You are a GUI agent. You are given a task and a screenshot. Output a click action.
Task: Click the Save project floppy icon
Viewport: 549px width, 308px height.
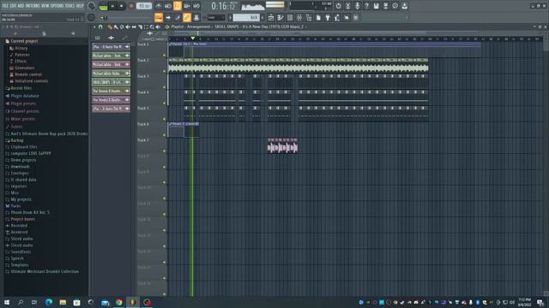(376, 6)
